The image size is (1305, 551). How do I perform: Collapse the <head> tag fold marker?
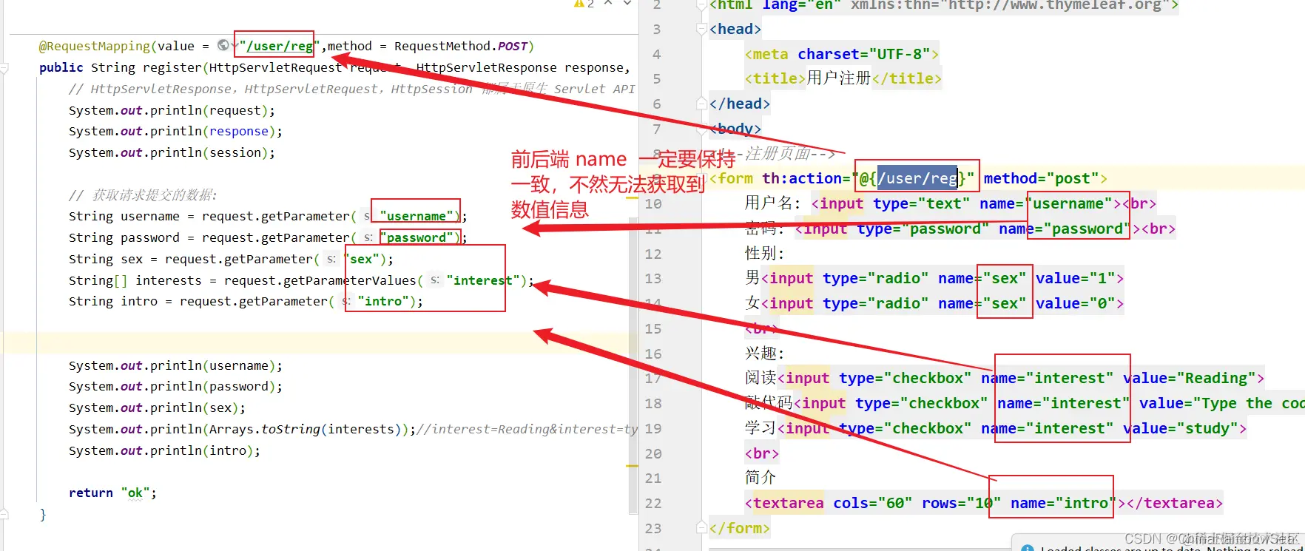(702, 30)
